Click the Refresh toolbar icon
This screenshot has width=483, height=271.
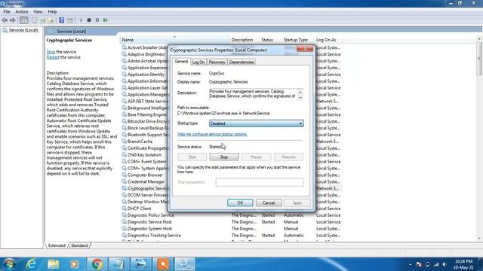tap(43, 20)
